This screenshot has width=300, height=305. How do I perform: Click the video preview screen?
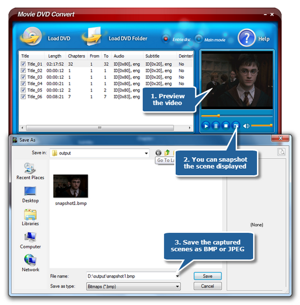click(x=237, y=80)
